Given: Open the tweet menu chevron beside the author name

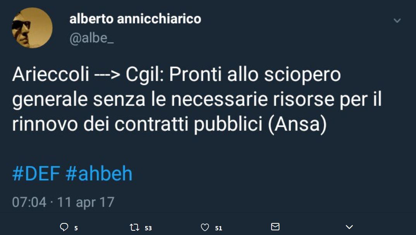Looking at the screenshot, I should point(397,21).
